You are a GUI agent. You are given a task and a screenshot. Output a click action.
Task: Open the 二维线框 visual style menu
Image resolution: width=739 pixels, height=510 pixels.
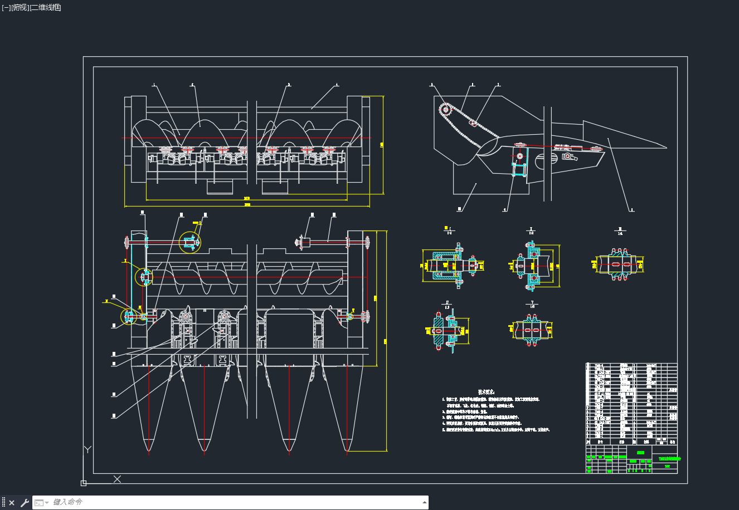click(x=45, y=7)
